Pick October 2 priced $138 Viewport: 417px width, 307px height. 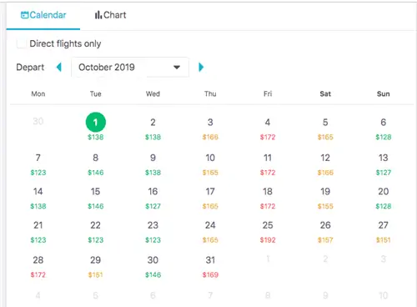click(153, 128)
